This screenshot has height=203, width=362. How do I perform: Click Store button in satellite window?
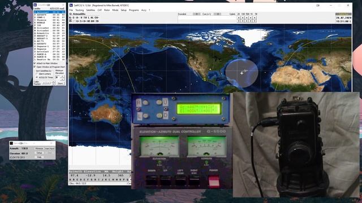click(x=60, y=83)
